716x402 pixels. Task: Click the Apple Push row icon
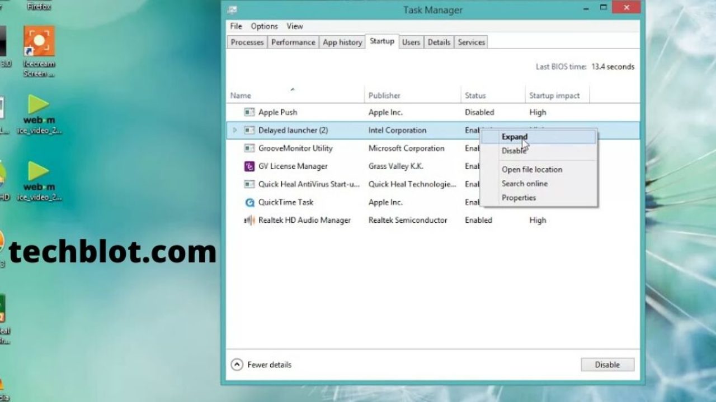tap(249, 112)
